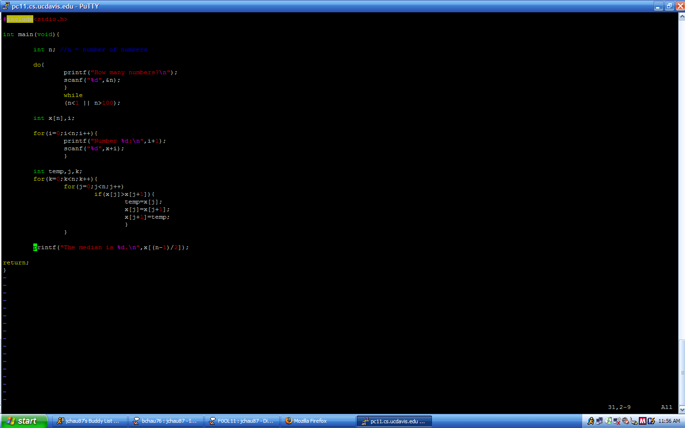Click the 'temp=x[j];' statement
Screen dimensions: 685x428
click(143, 202)
